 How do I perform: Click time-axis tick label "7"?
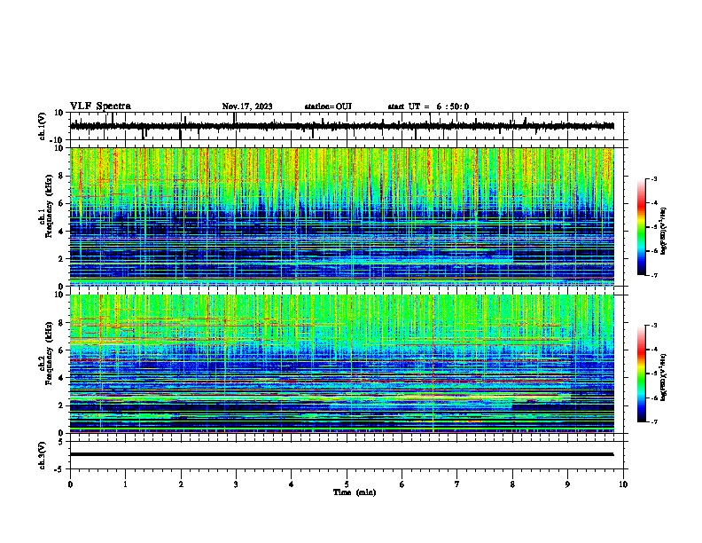pos(457,484)
